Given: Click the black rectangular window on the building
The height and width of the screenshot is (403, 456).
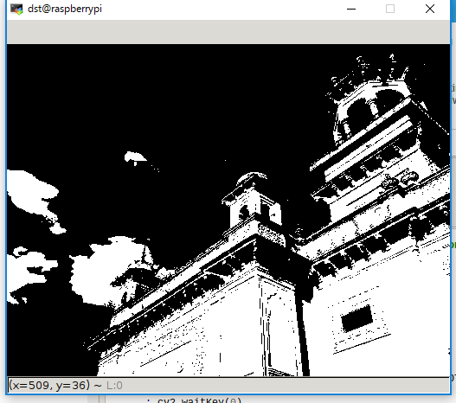Looking at the screenshot, I should pyautogui.click(x=357, y=319).
